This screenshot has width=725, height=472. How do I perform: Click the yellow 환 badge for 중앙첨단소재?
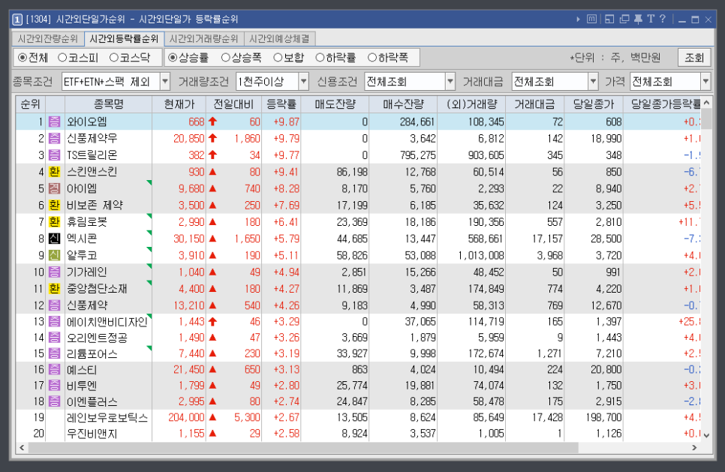click(55, 288)
